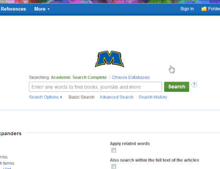220x169 pixels.
Task: Click into the search words input field
Action: [x=95, y=87]
